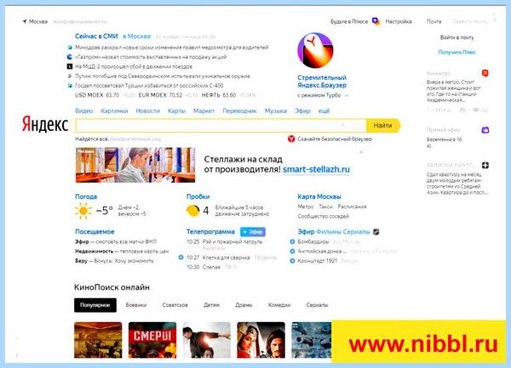
Task: Click the Почта link in header
Action: [434, 21]
